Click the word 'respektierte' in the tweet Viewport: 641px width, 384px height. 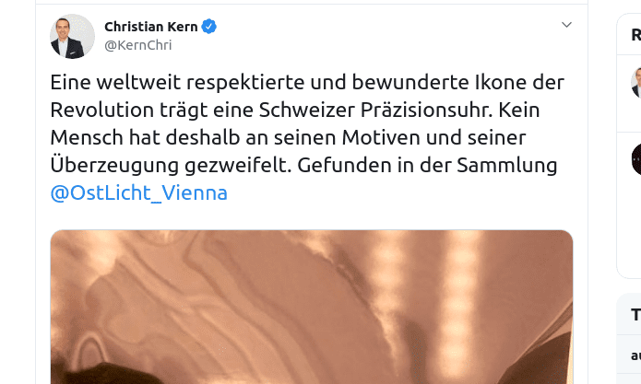pyautogui.click(x=245, y=83)
